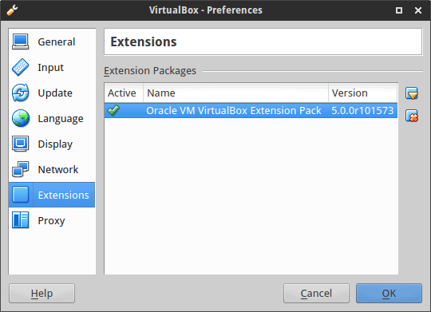Screen dimensions: 431x312
Task: Click the General monitor icon
Action: click(x=20, y=41)
